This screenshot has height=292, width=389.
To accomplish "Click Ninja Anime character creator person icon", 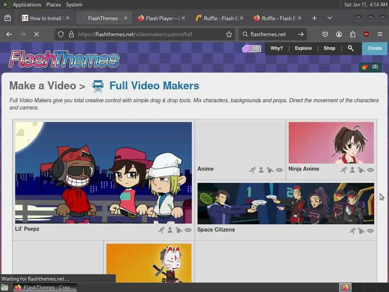I will (352, 170).
